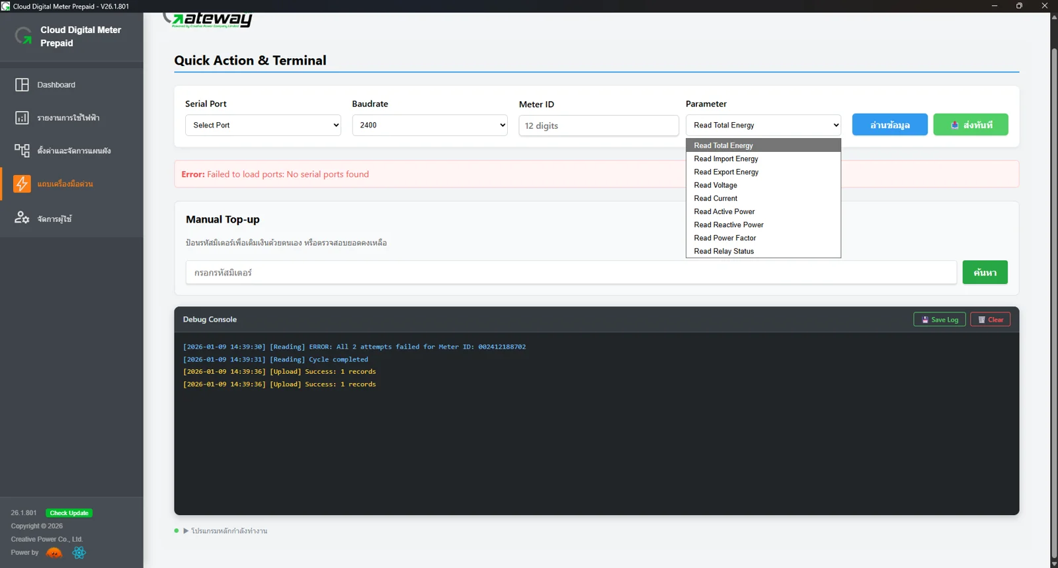The image size is (1058, 568).
Task: Click the Cloud Digital Meter logo icon
Action: 24,36
